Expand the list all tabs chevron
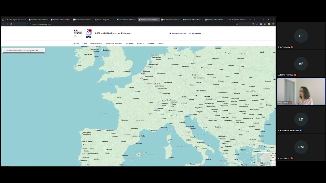 pos(254,20)
